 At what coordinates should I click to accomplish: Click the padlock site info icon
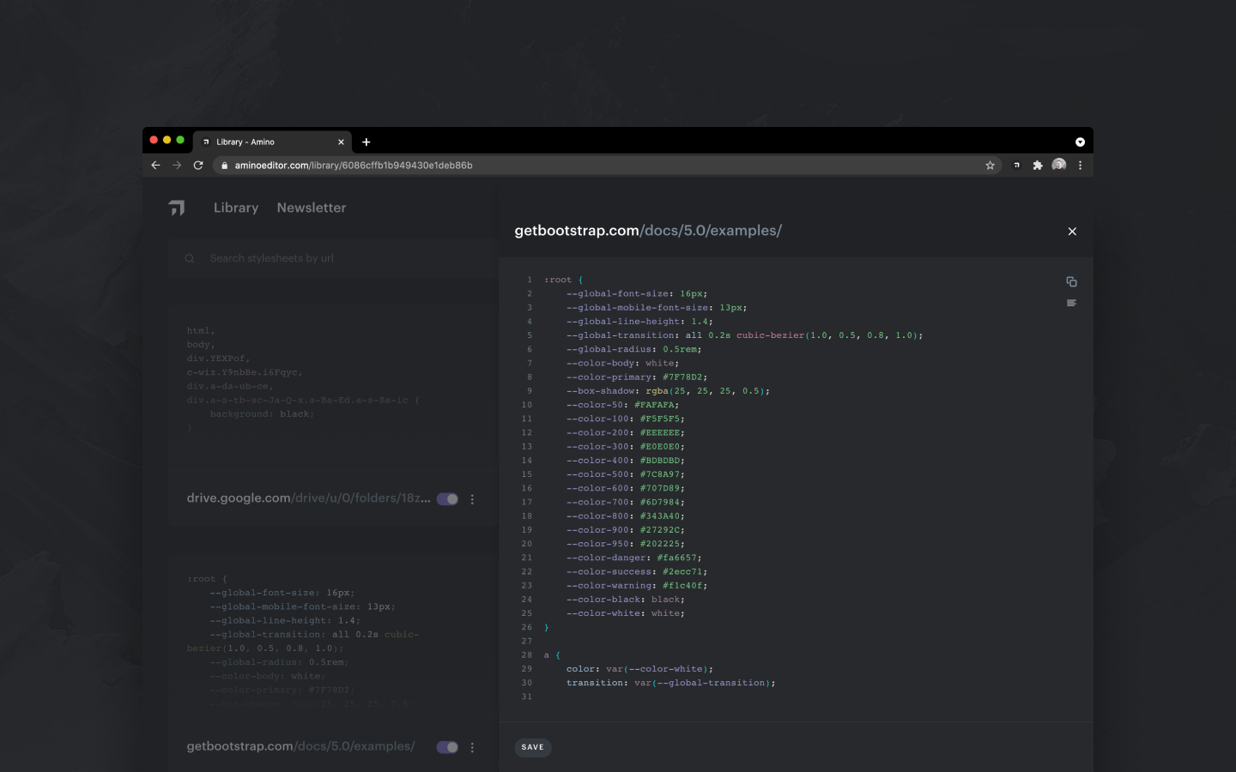coord(224,166)
